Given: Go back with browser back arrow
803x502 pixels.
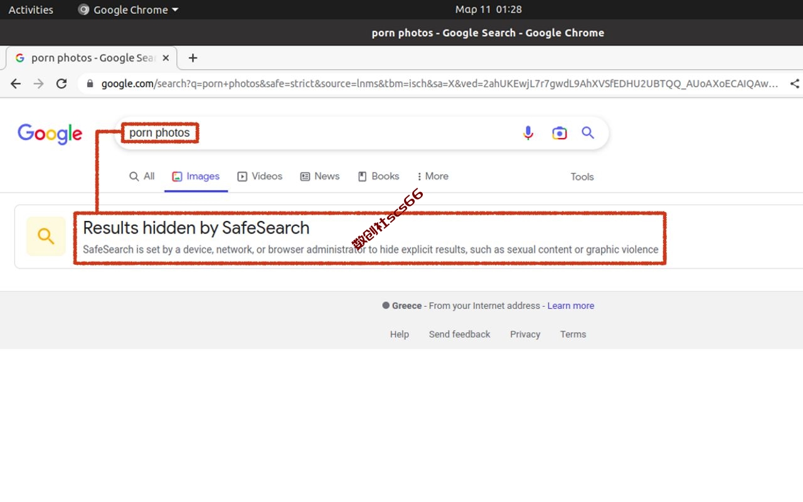Looking at the screenshot, I should pyautogui.click(x=16, y=83).
